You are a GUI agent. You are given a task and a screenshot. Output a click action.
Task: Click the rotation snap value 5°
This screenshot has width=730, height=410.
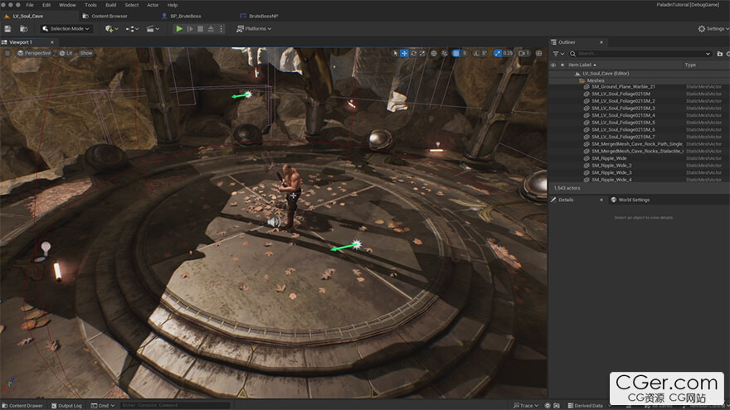point(484,54)
